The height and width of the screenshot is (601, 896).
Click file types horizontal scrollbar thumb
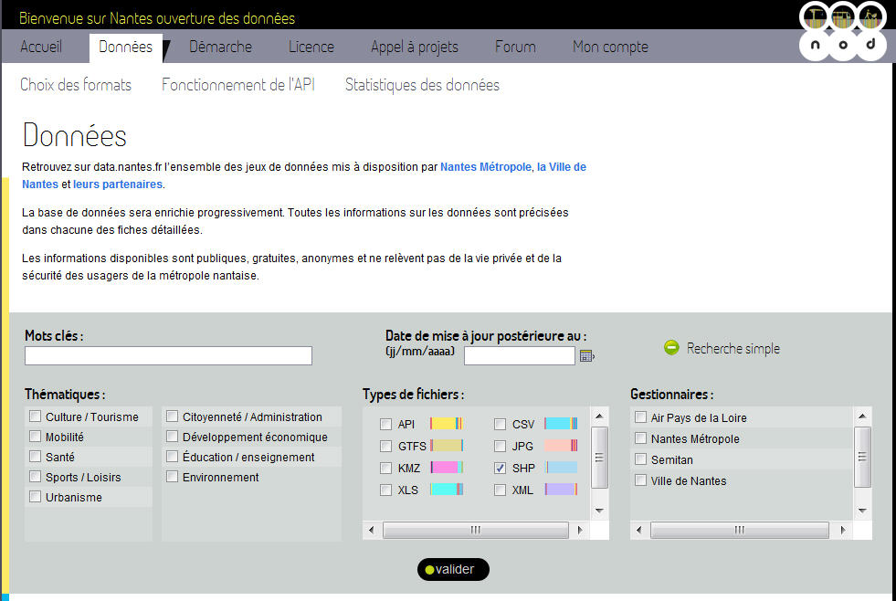click(476, 530)
